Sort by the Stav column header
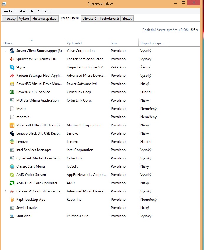This screenshot has width=204, height=250. [x=124, y=43]
